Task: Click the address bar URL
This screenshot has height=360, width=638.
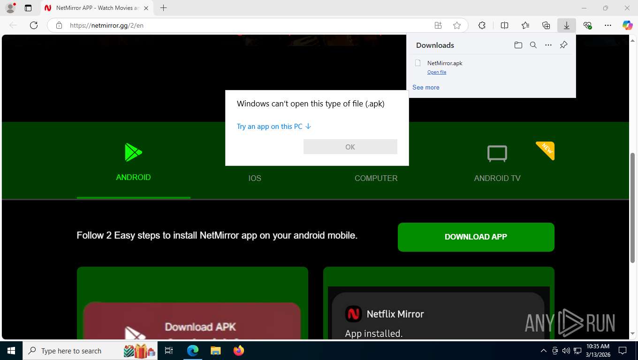Action: [x=106, y=25]
